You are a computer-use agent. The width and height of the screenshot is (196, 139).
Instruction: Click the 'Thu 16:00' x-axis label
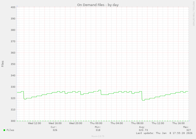click(178, 123)
